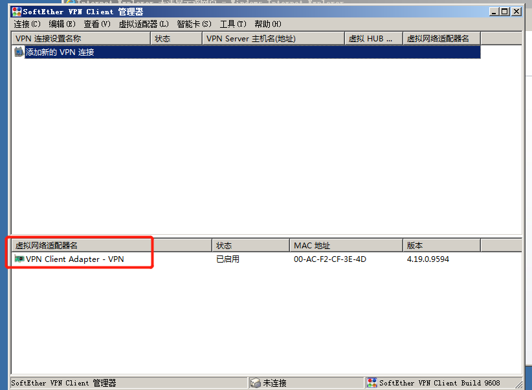Click the SoftEther app icon in title bar
Screen dimensions: 532x390
tap(16, 12)
